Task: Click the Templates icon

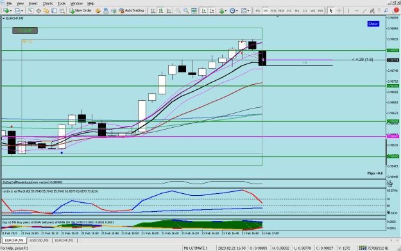Action: click(x=244, y=11)
